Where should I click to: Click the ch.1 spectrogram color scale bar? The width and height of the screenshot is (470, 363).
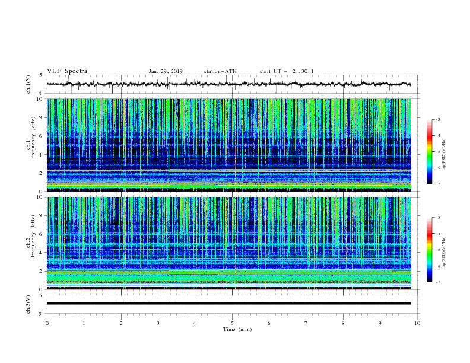coord(429,152)
